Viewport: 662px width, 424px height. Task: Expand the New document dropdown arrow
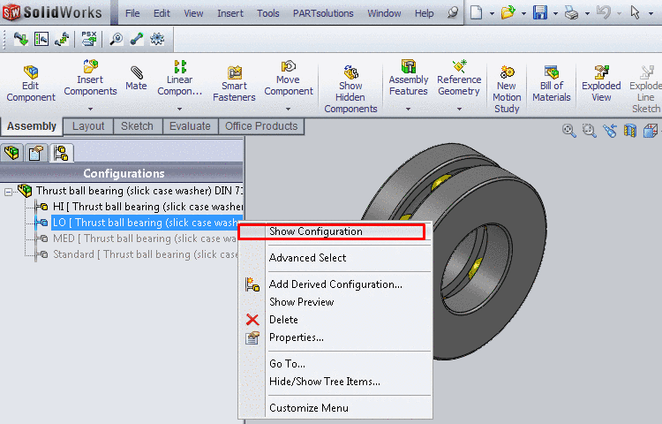click(492, 14)
